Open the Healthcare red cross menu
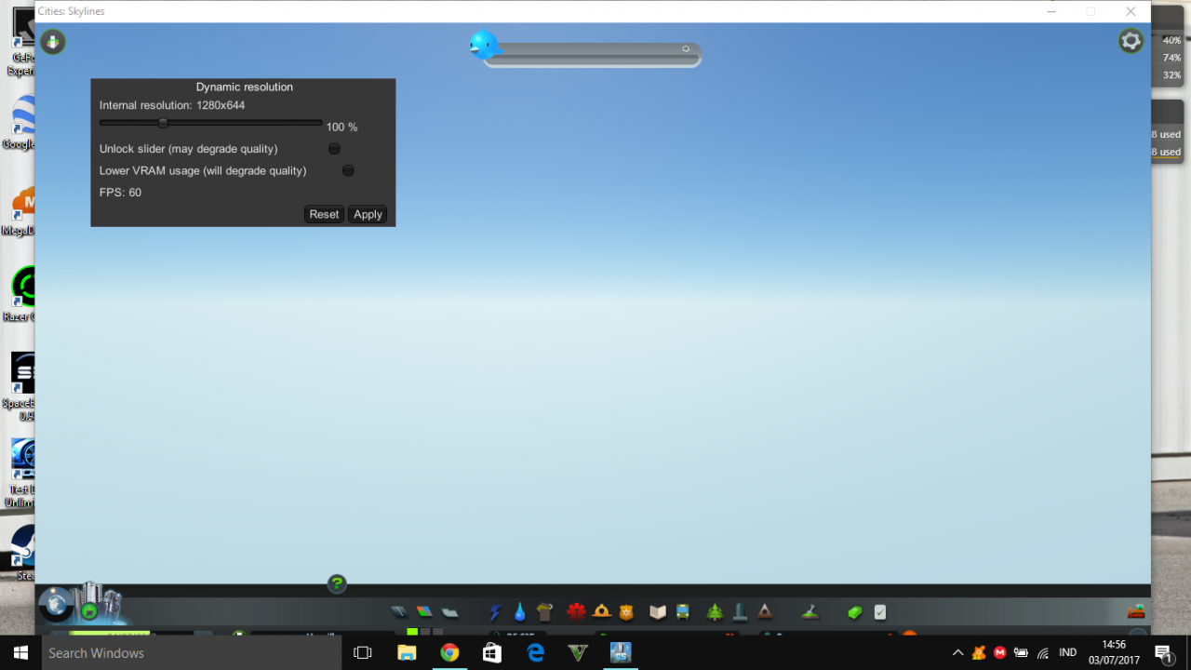The width and height of the screenshot is (1191, 670). (x=577, y=612)
